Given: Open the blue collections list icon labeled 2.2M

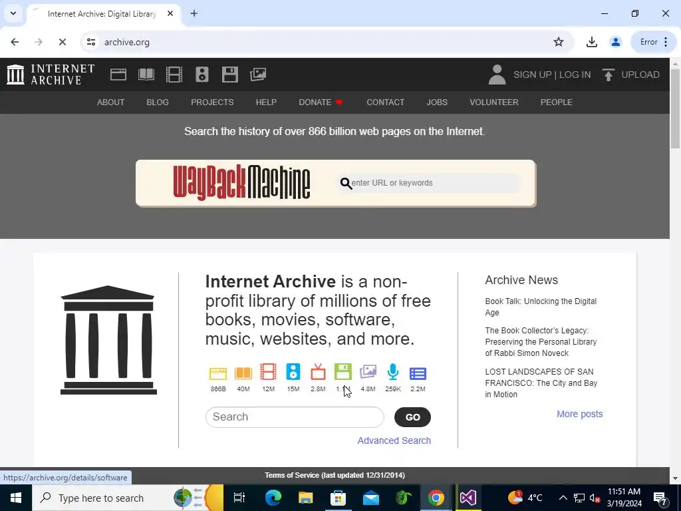Looking at the screenshot, I should click(x=418, y=373).
